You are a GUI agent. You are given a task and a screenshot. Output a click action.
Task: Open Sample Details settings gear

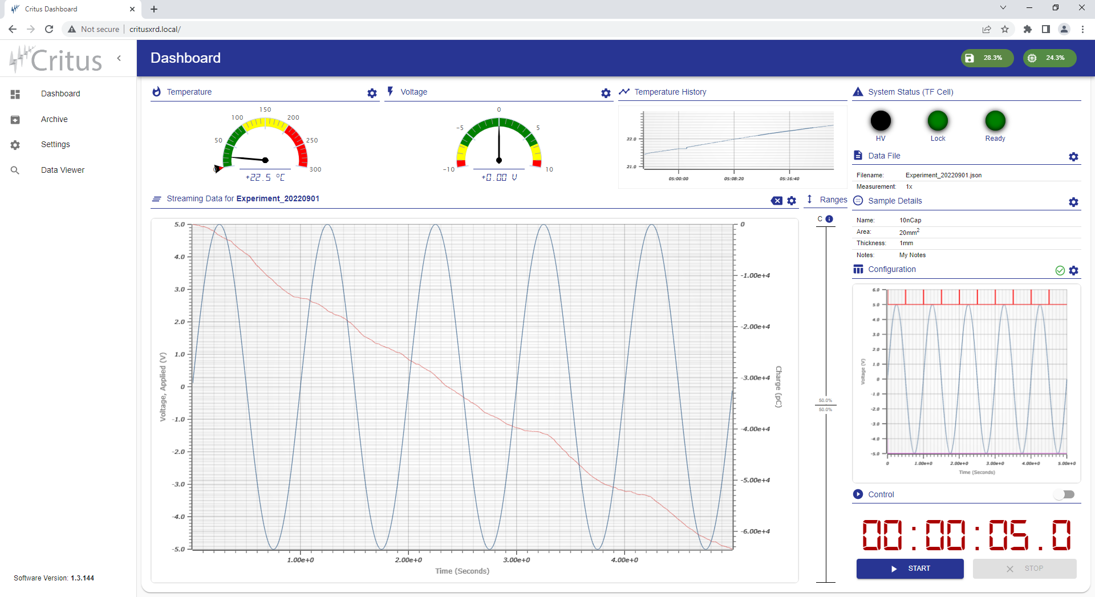click(1073, 202)
